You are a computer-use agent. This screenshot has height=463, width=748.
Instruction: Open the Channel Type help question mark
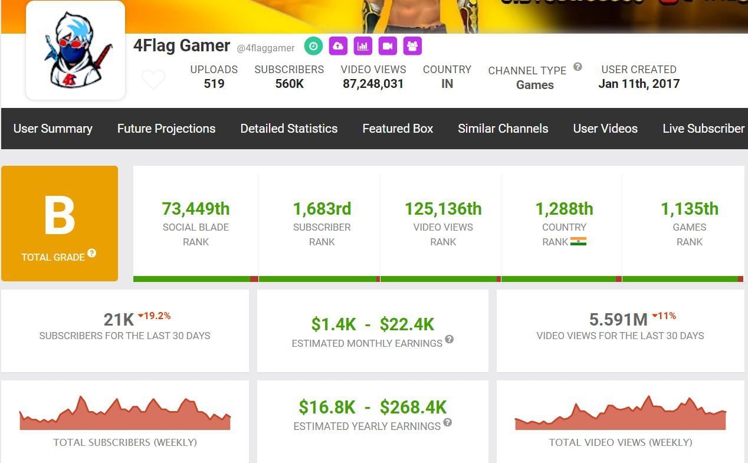click(576, 67)
